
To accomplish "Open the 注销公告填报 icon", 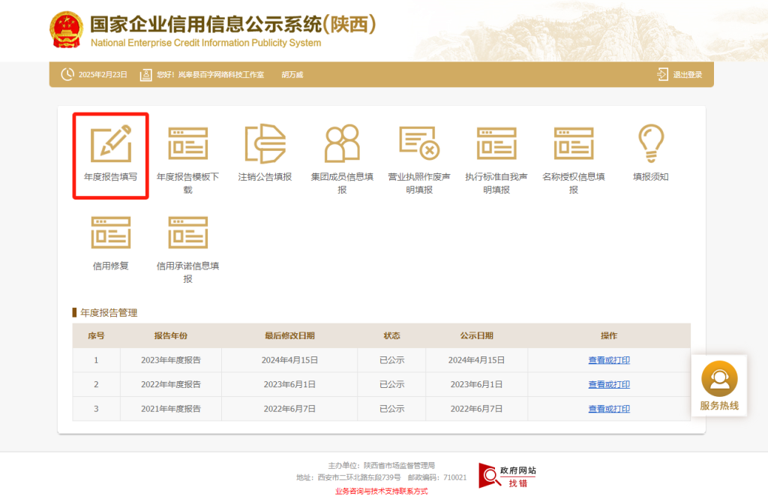I will (265, 144).
